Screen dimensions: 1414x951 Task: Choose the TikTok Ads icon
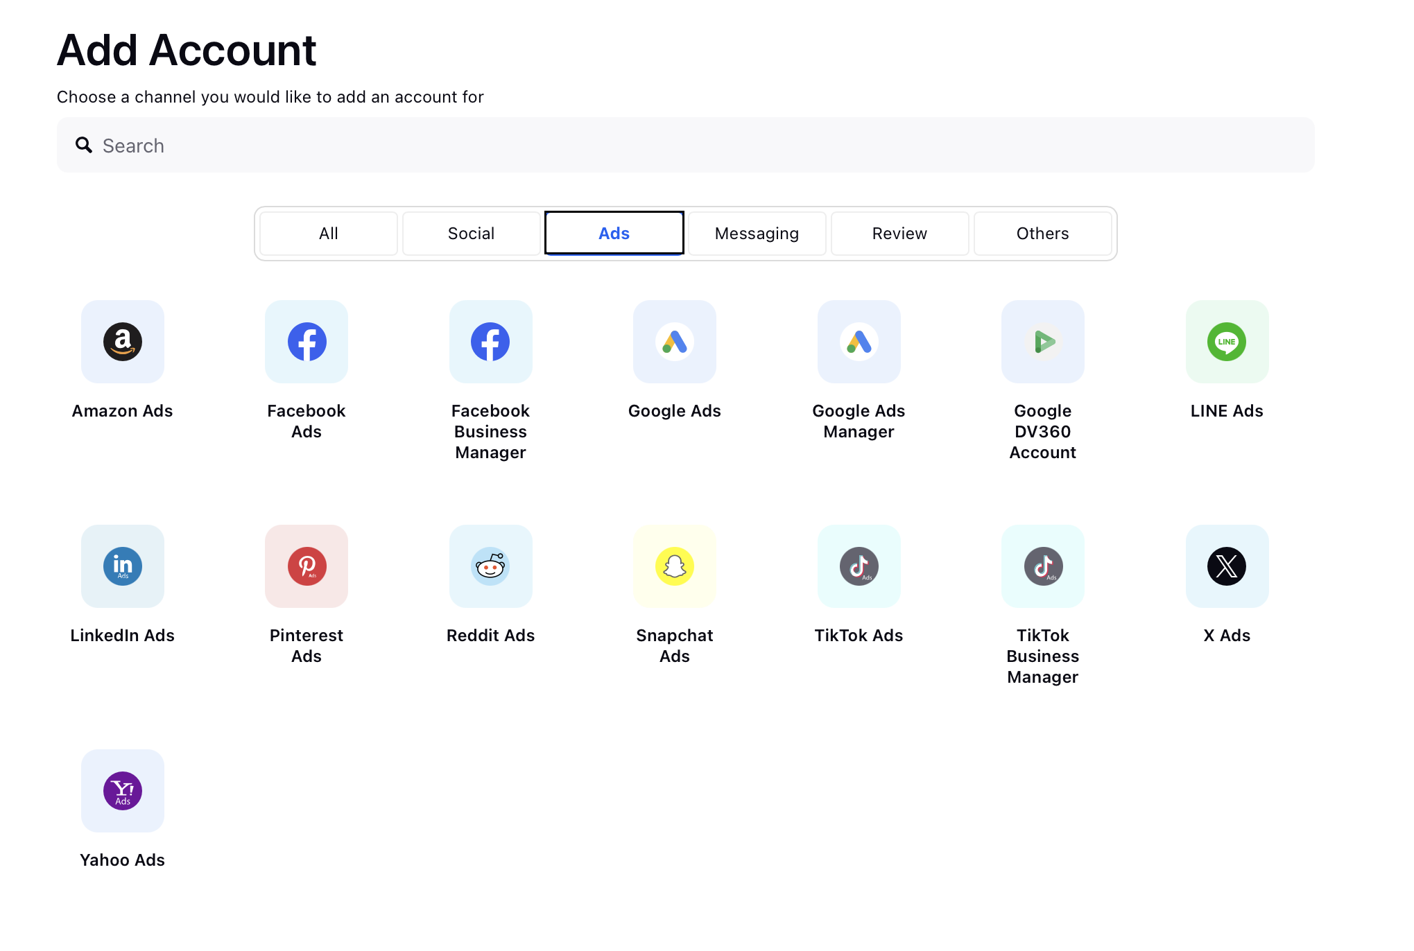coord(859,566)
